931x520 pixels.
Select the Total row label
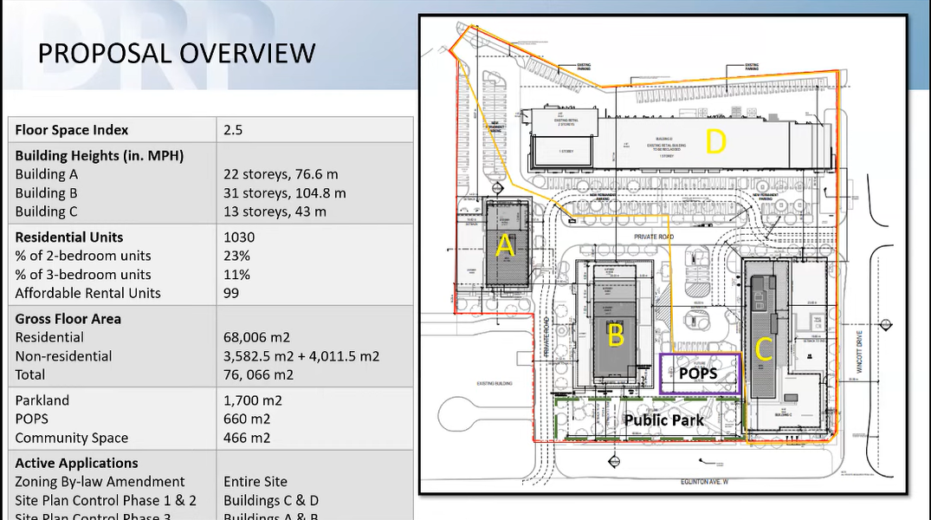29,374
